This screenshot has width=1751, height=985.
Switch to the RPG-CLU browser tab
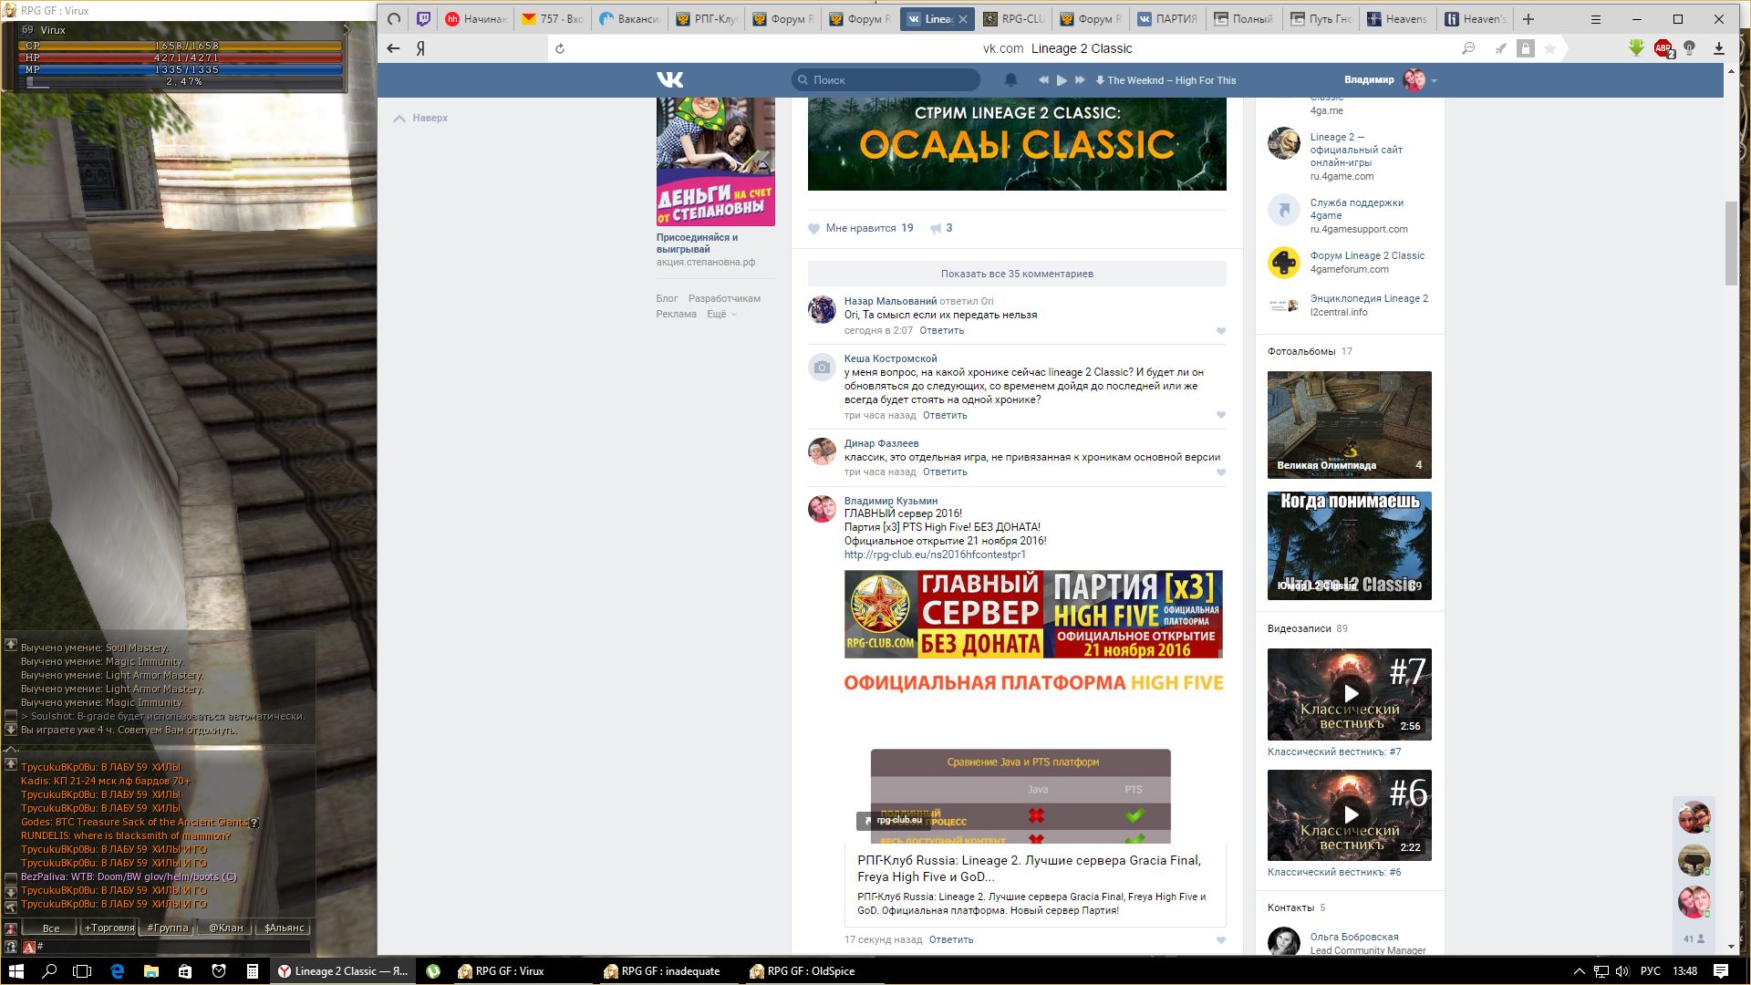point(1014,18)
